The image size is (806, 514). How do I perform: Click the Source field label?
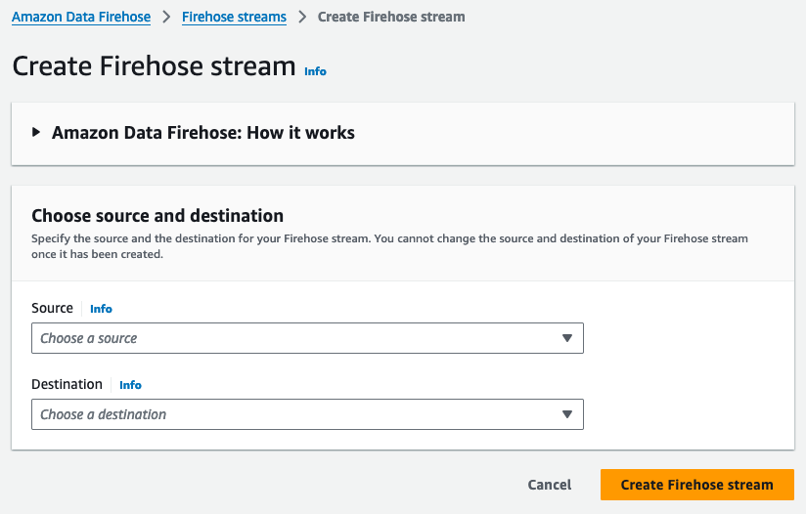coord(52,308)
